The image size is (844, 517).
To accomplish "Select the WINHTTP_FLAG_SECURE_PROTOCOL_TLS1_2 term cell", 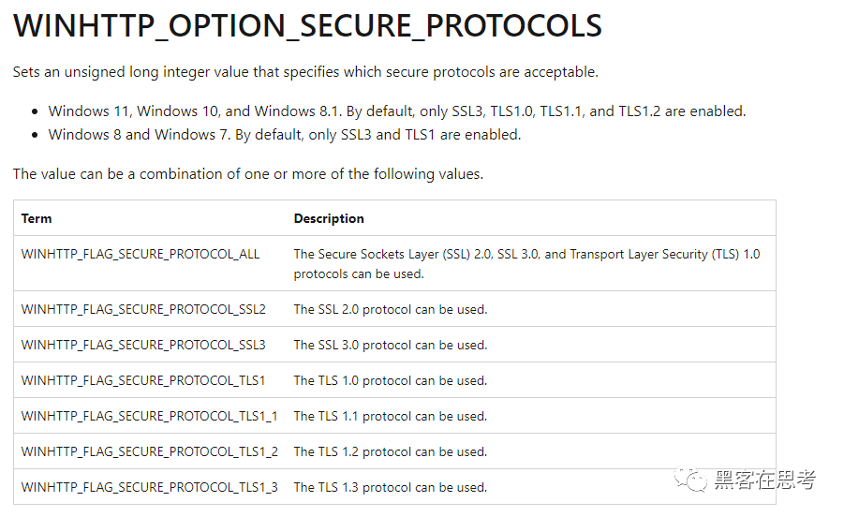I will (149, 451).
